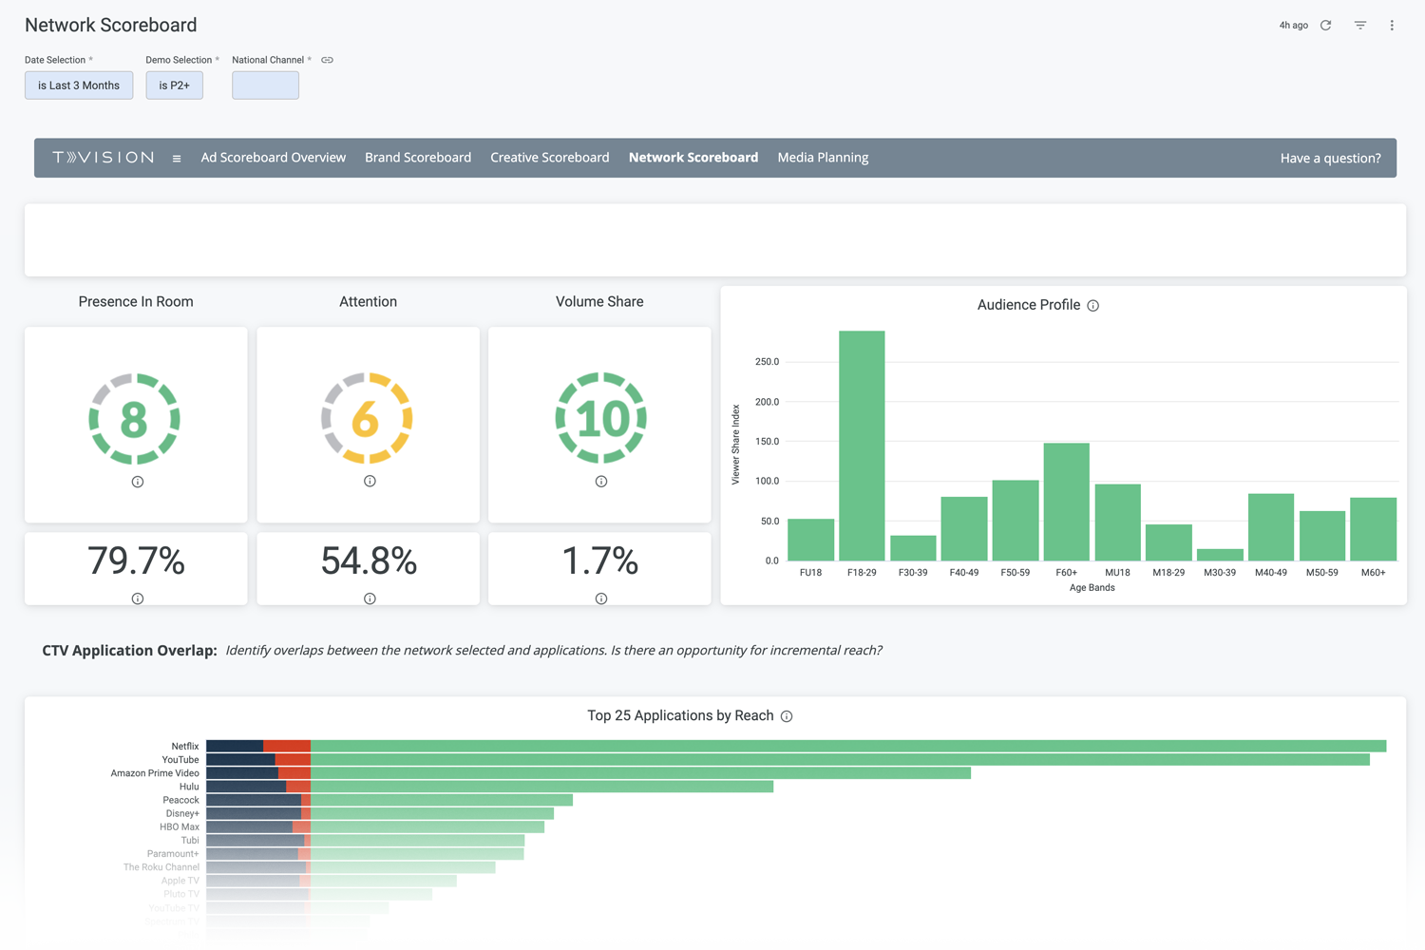Click the info icon under the Attention gauge
The width and height of the screenshot is (1425, 950).
point(369,482)
